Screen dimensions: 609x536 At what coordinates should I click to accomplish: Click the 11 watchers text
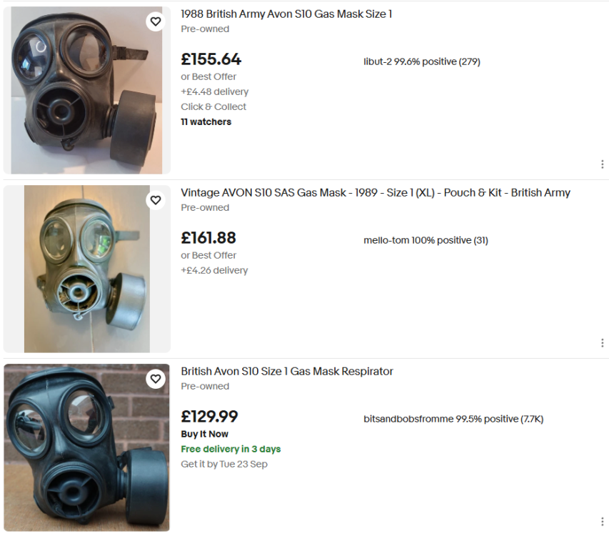[206, 121]
